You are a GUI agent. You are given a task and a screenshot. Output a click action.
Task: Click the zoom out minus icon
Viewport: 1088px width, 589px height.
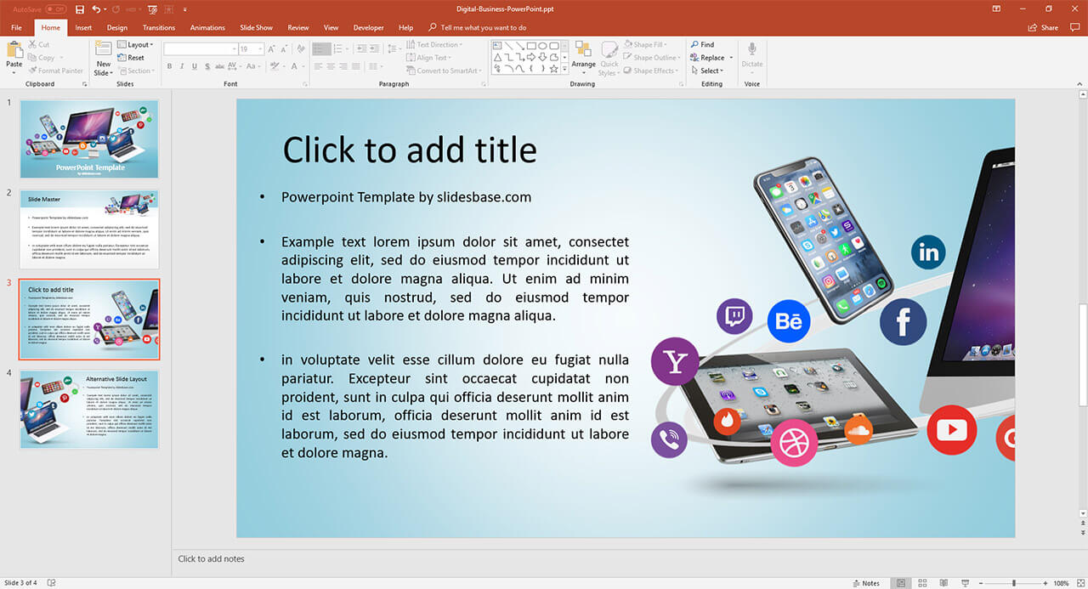tap(982, 583)
